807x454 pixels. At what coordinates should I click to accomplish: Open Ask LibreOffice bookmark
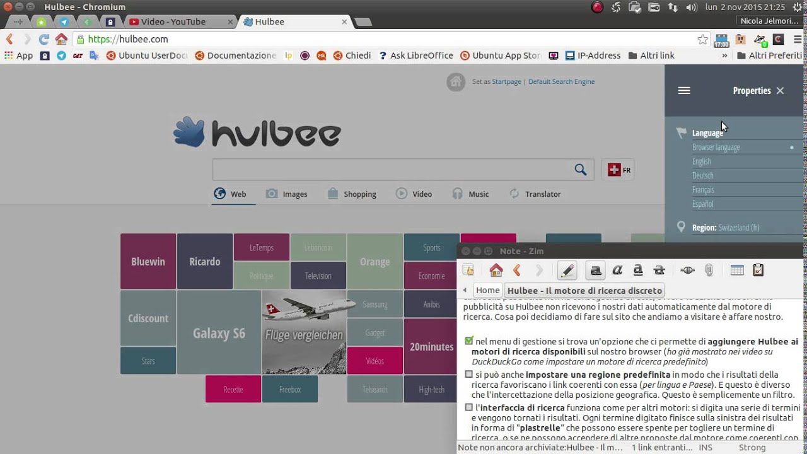point(415,55)
